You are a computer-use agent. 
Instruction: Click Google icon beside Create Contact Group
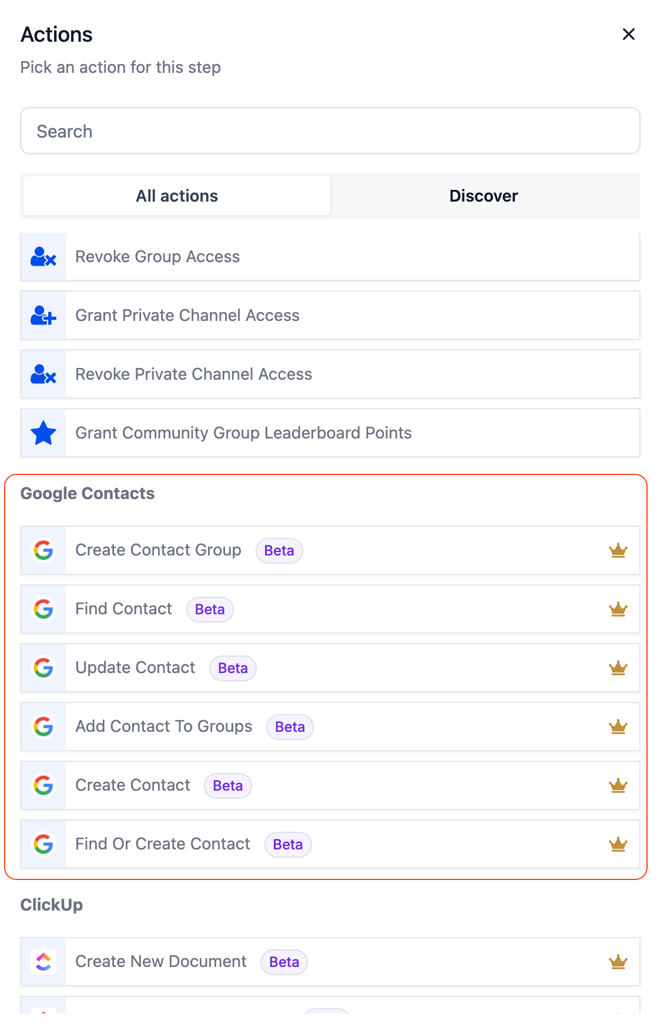[43, 551]
